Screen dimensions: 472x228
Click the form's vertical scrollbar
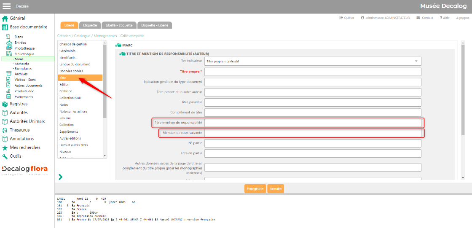[463, 89]
